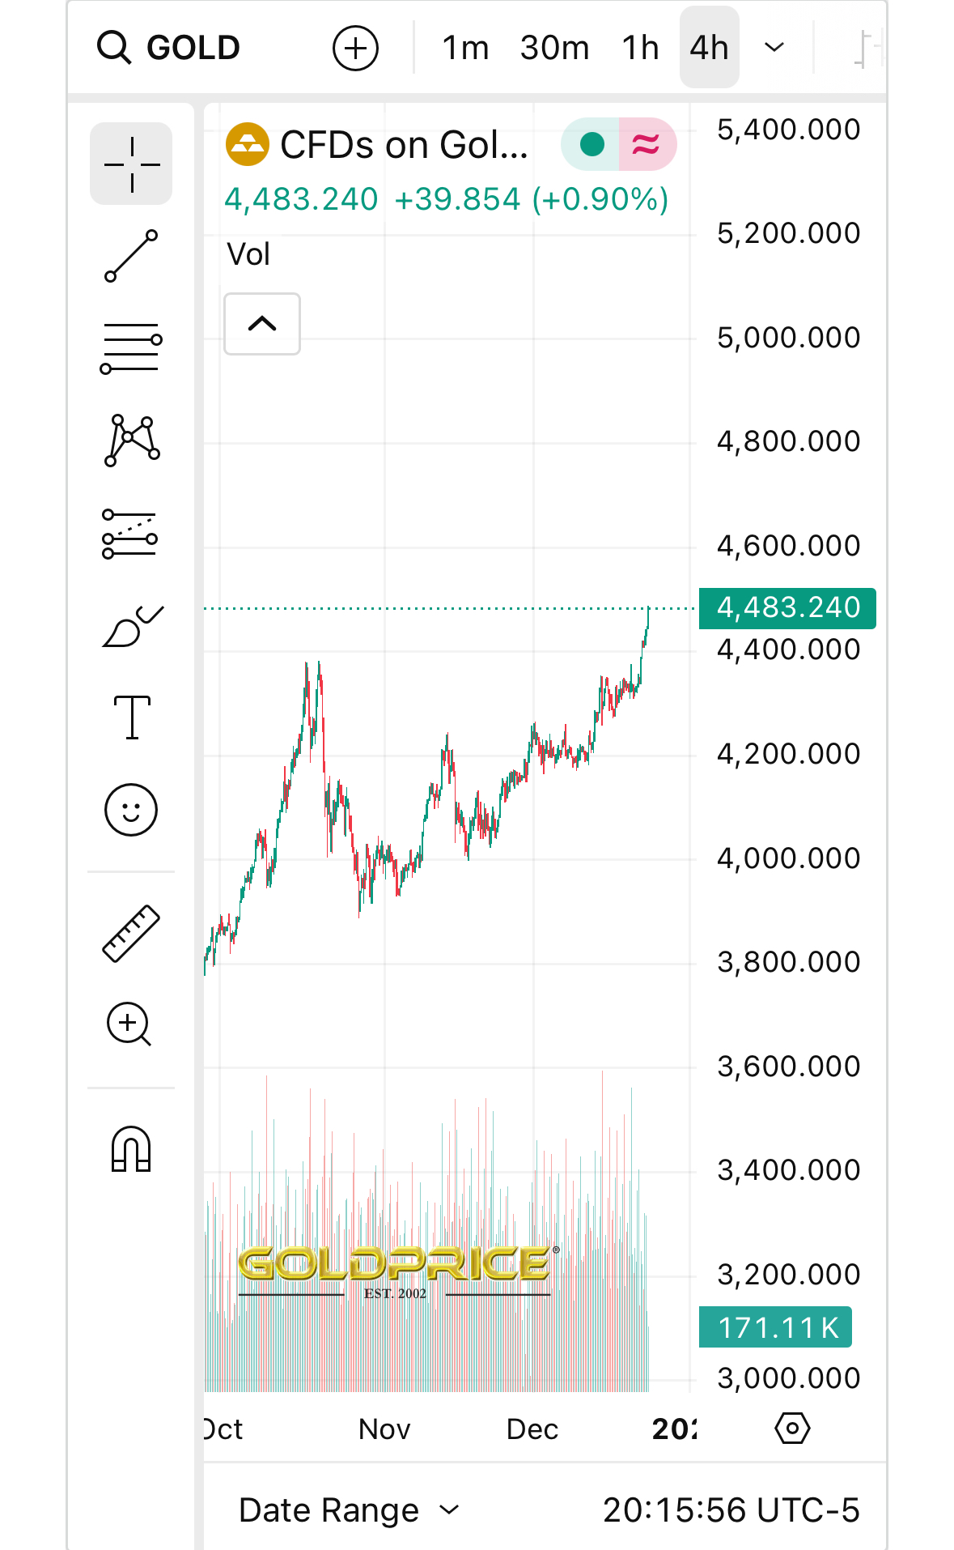
Task: Select the crosshair cursor tool
Action: click(131, 164)
